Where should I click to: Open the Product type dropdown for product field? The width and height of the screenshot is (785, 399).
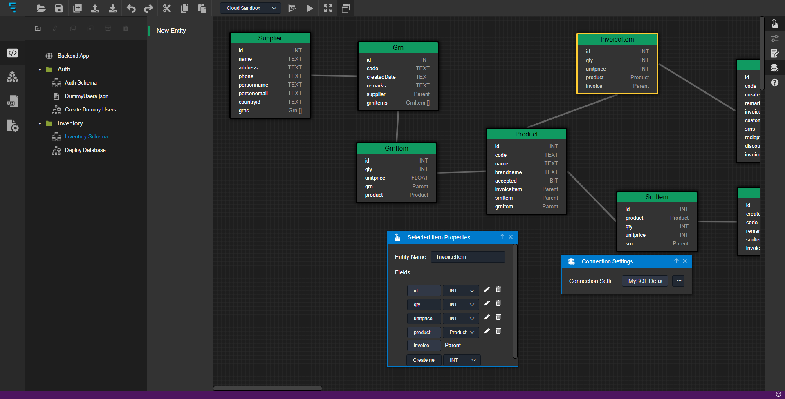pyautogui.click(x=461, y=332)
